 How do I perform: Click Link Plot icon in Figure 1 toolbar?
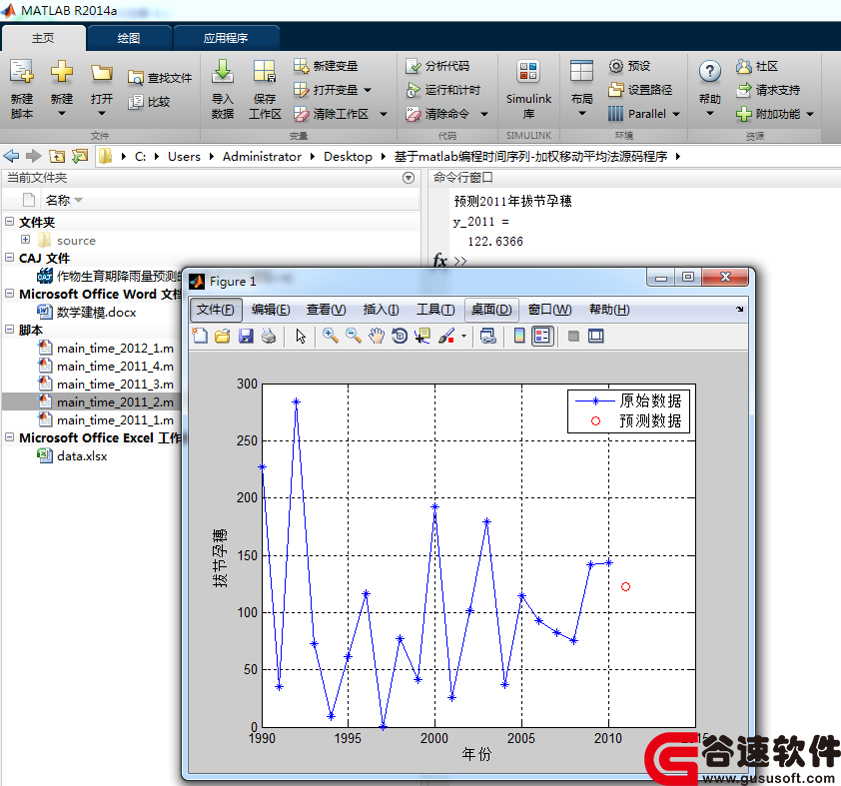pos(488,337)
